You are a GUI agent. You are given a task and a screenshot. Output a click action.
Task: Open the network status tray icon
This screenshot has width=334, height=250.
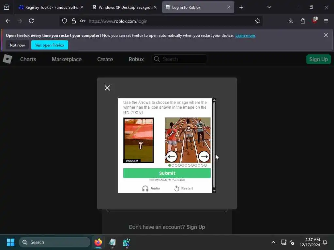(x=283, y=242)
